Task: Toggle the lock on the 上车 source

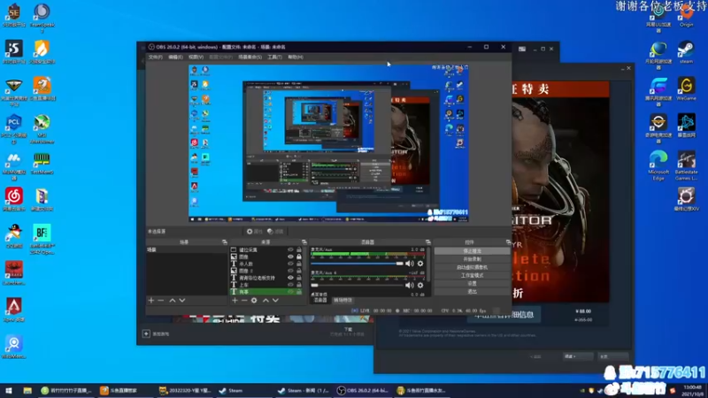Action: pos(299,285)
